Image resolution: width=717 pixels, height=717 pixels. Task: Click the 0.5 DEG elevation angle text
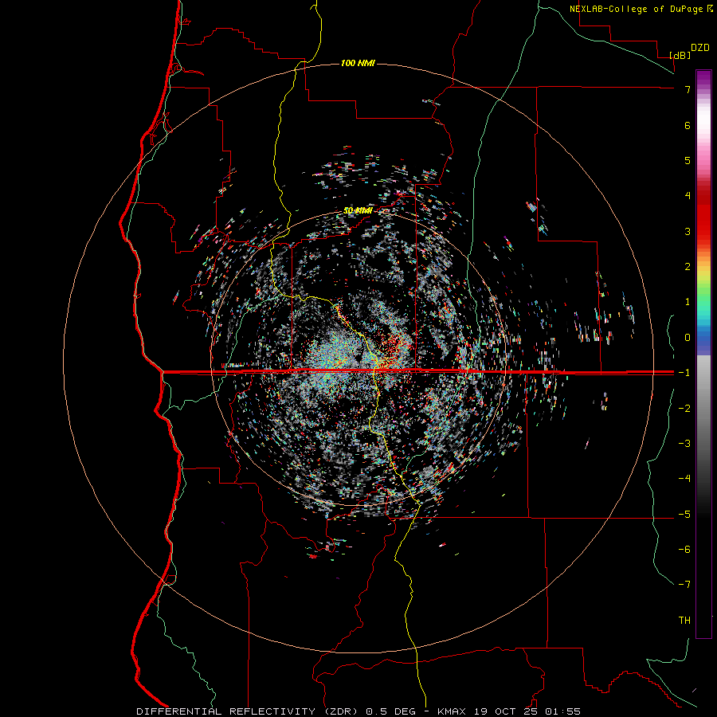[x=391, y=711]
